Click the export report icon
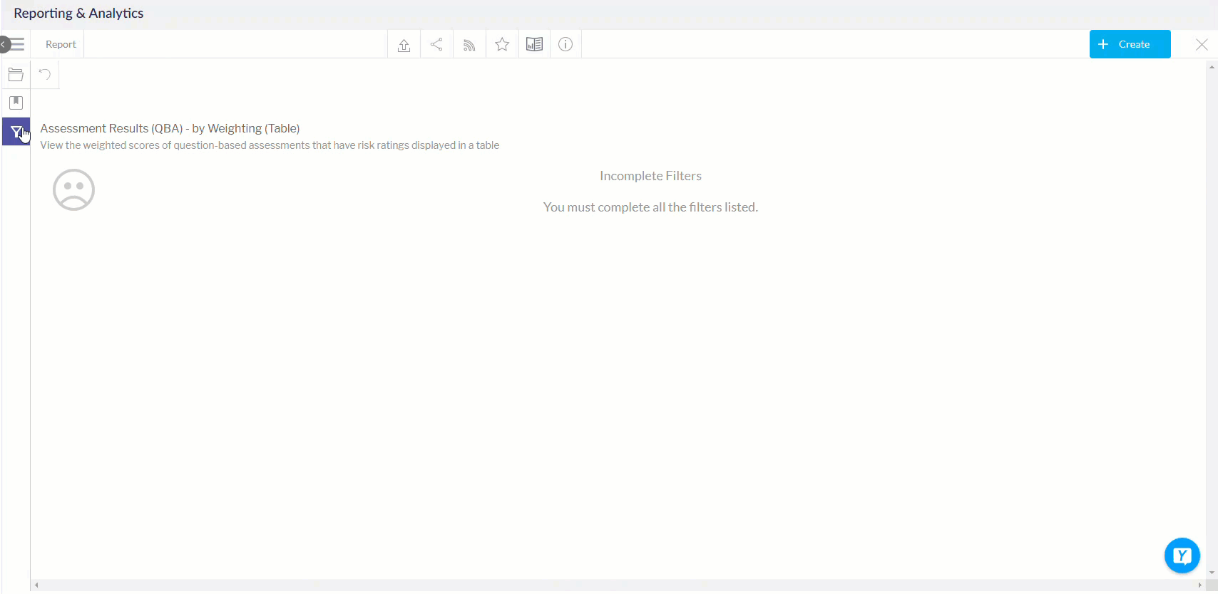Image resolution: width=1218 pixels, height=594 pixels. (x=404, y=45)
